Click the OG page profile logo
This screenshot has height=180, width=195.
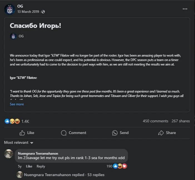(x=9, y=9)
